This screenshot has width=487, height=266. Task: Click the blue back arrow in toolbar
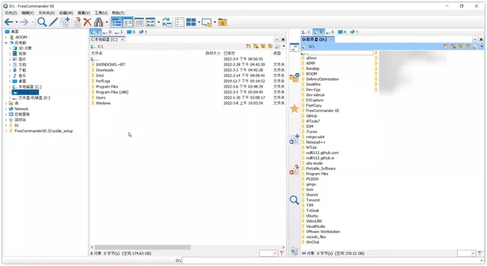click(x=9, y=22)
